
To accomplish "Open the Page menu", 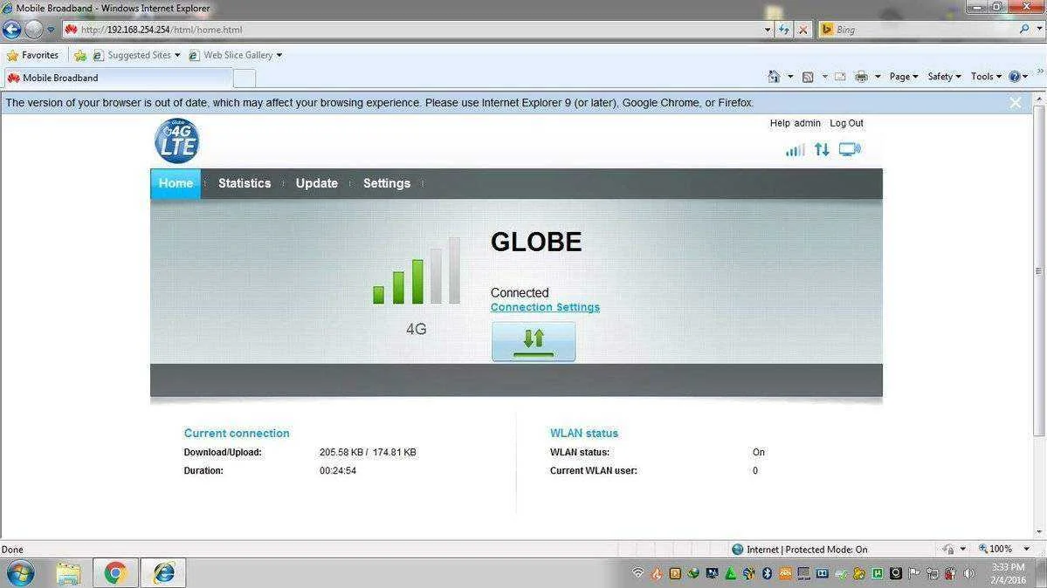I will tap(904, 77).
